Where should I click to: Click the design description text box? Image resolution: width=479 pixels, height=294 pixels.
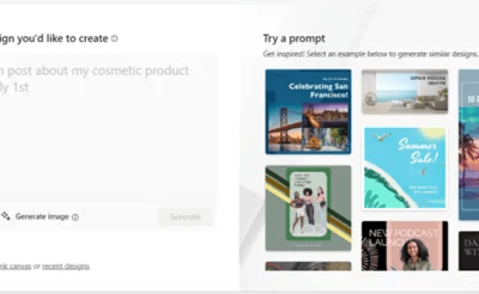tap(108, 129)
